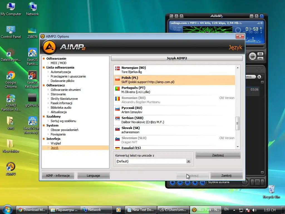Viewport: 285px width, 214px height.
Task: Click the search magnifier icon in AIMP2 player
Action: (x=245, y=182)
